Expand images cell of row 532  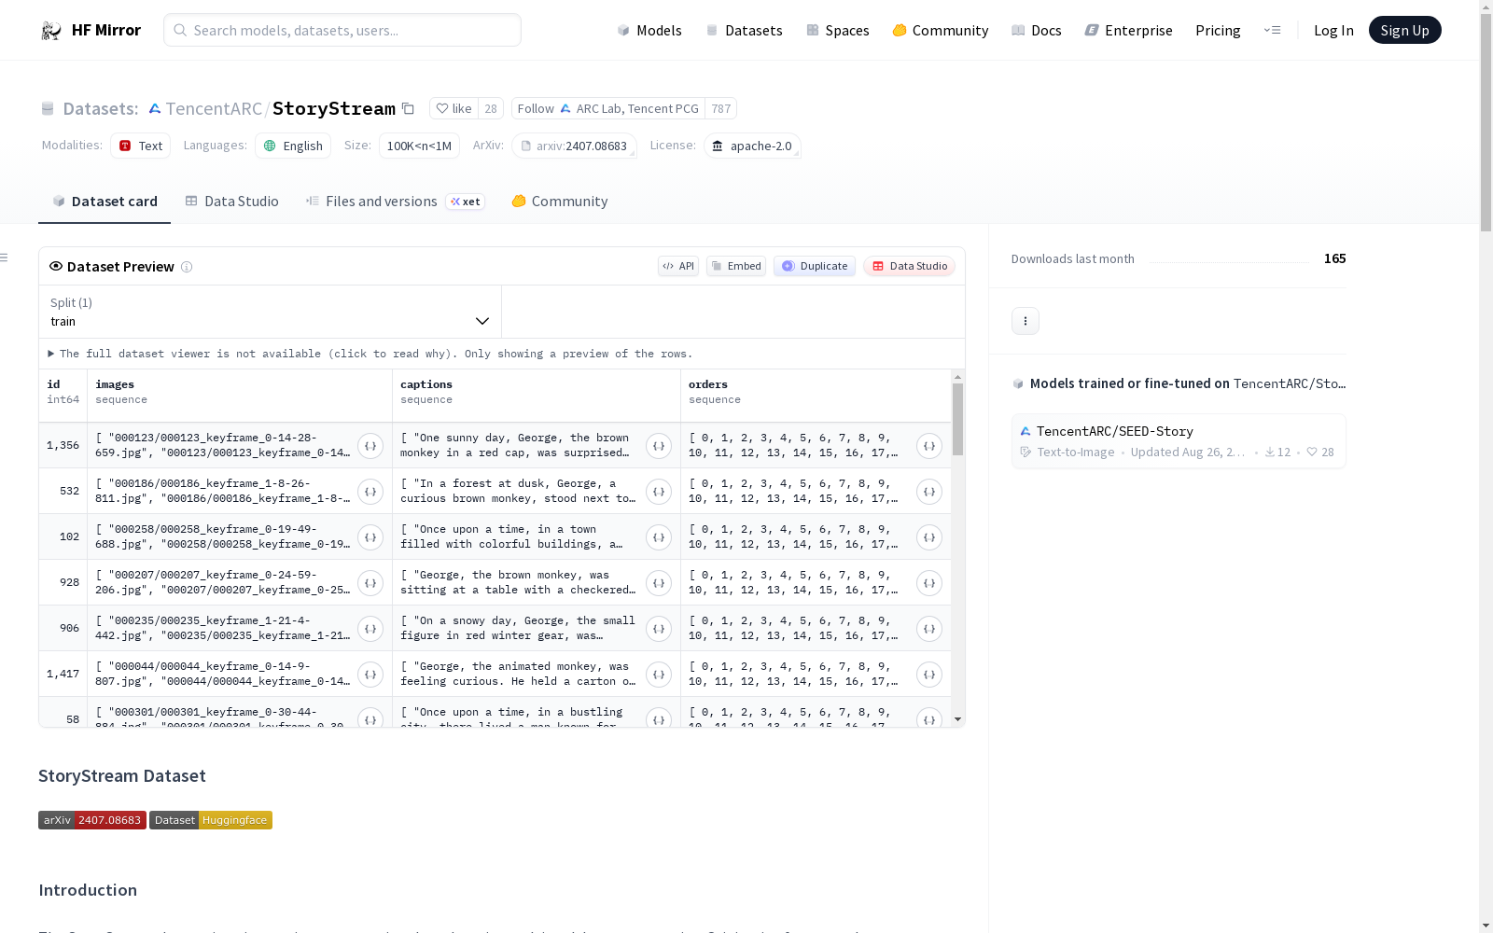pos(370,492)
